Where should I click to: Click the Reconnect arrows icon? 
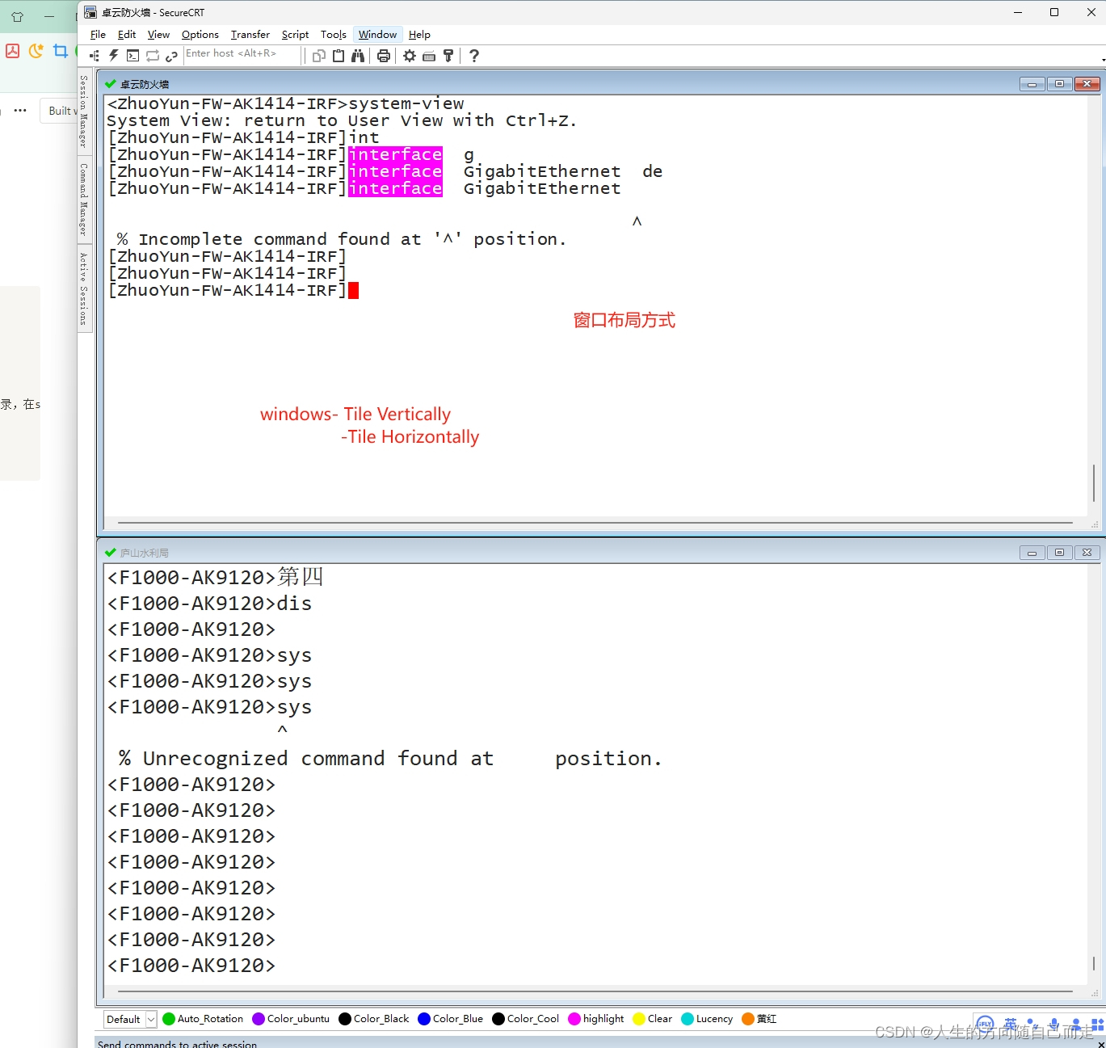(153, 56)
